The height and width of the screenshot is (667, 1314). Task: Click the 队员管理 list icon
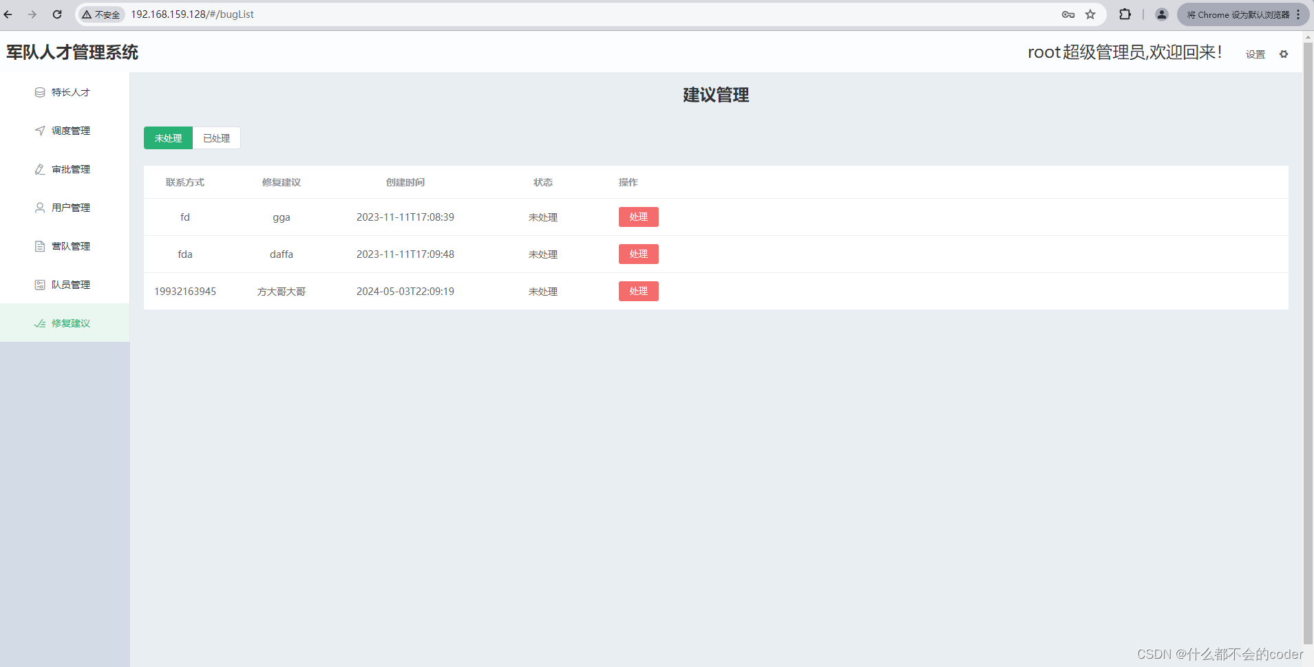click(40, 285)
